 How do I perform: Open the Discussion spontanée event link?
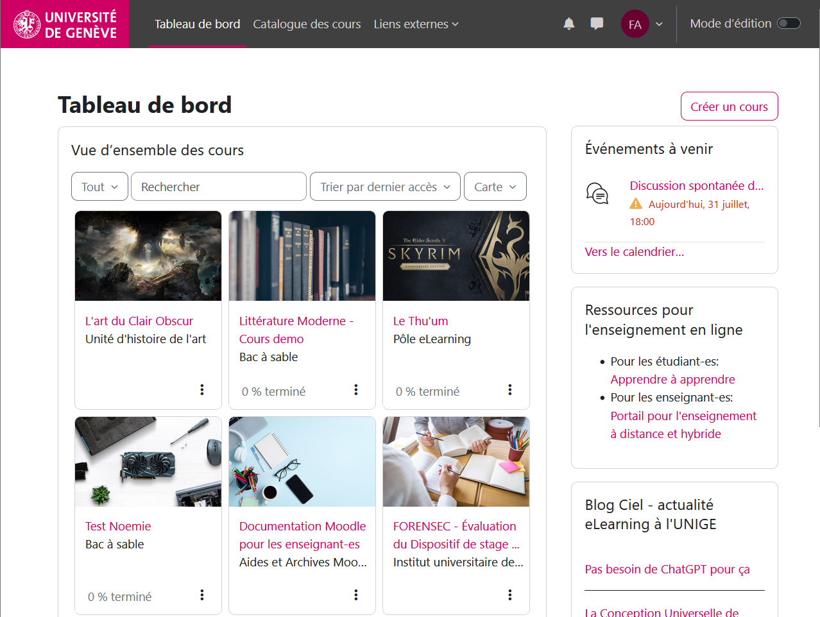tap(696, 186)
